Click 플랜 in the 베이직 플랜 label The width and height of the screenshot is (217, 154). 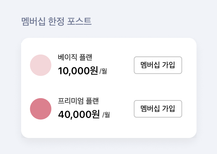coord(86,57)
